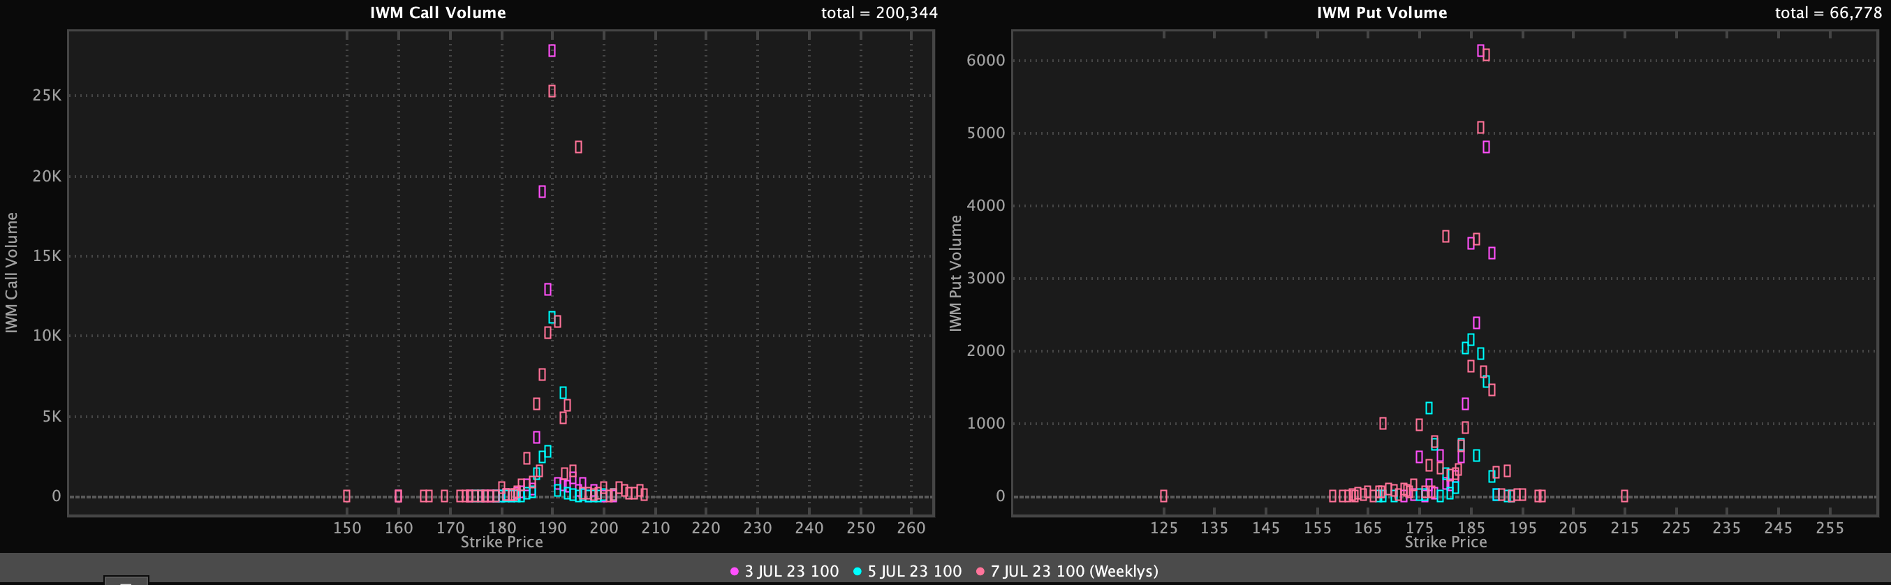Screen dimensions: 1891x585
Task: Click the '20K' tick on the call chart
Action: point(47,176)
